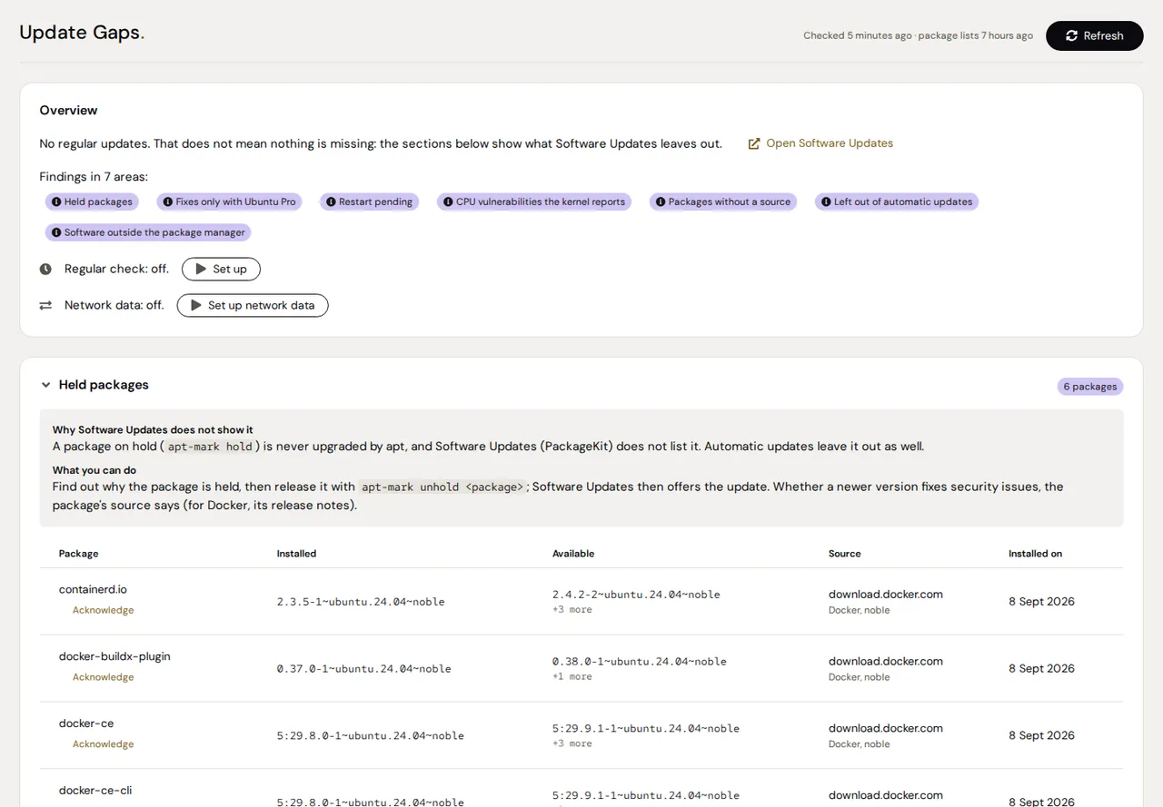Acknowledge the containerd.io package
Image resolution: width=1163 pixels, height=807 pixels.
point(103,610)
